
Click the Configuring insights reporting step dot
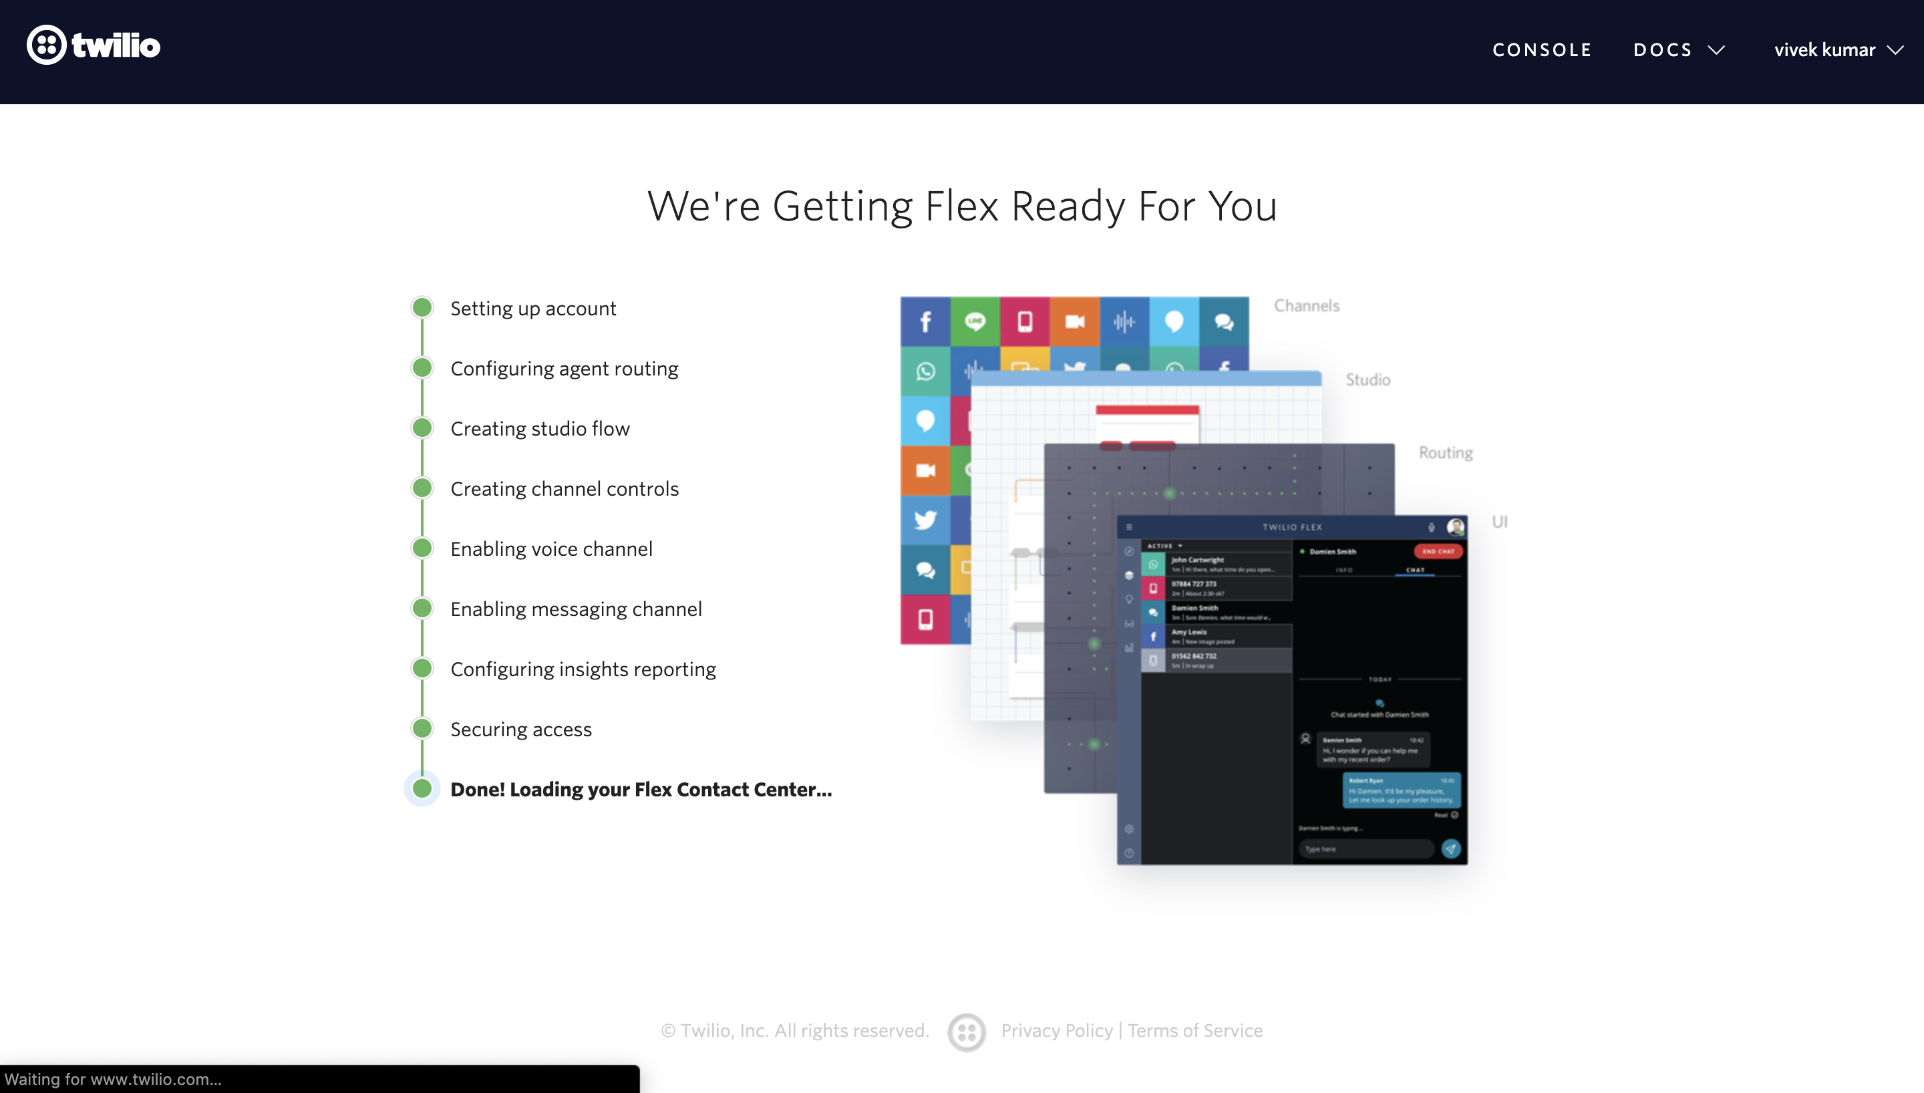pyautogui.click(x=422, y=668)
